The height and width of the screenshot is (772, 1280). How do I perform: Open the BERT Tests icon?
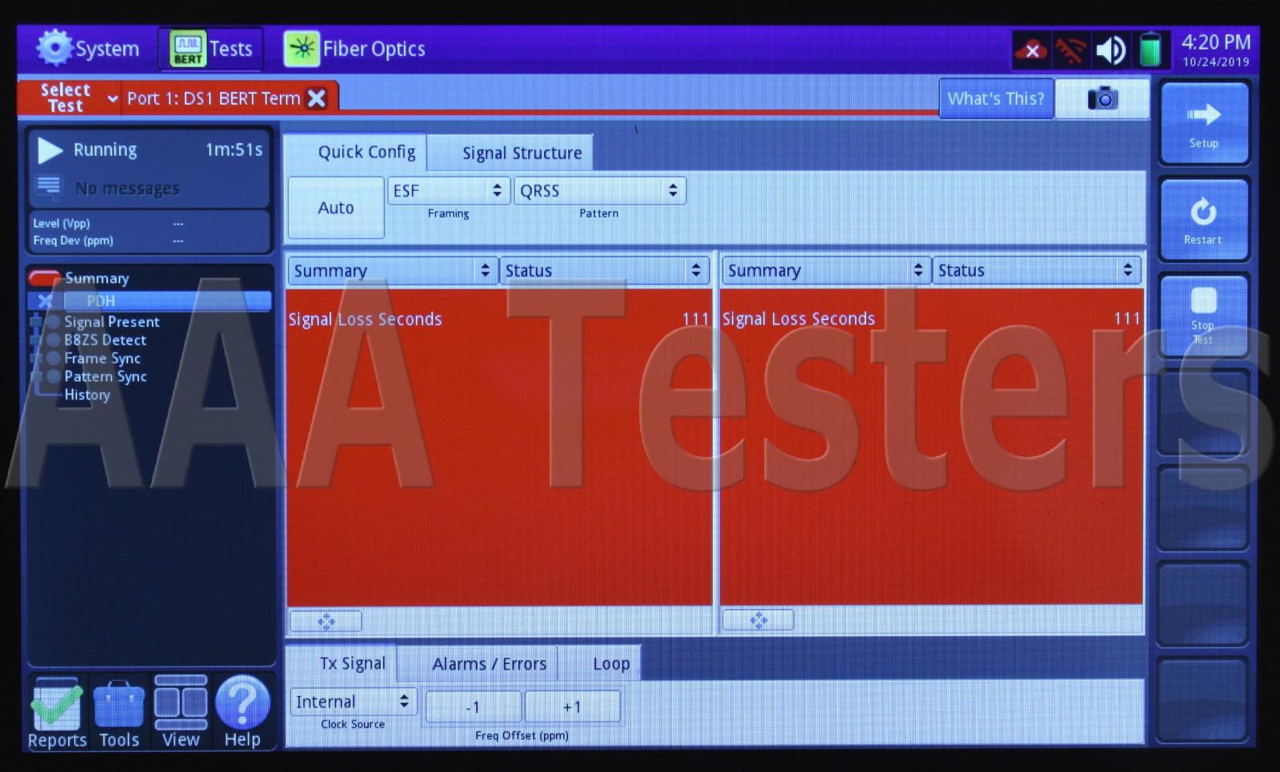[188, 49]
